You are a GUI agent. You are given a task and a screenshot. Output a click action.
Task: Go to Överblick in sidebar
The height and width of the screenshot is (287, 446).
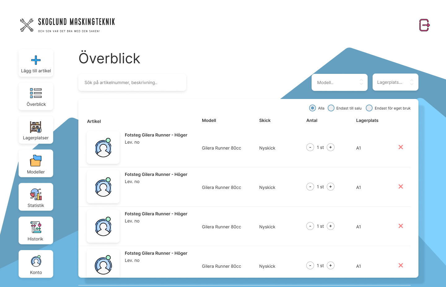tap(36, 96)
